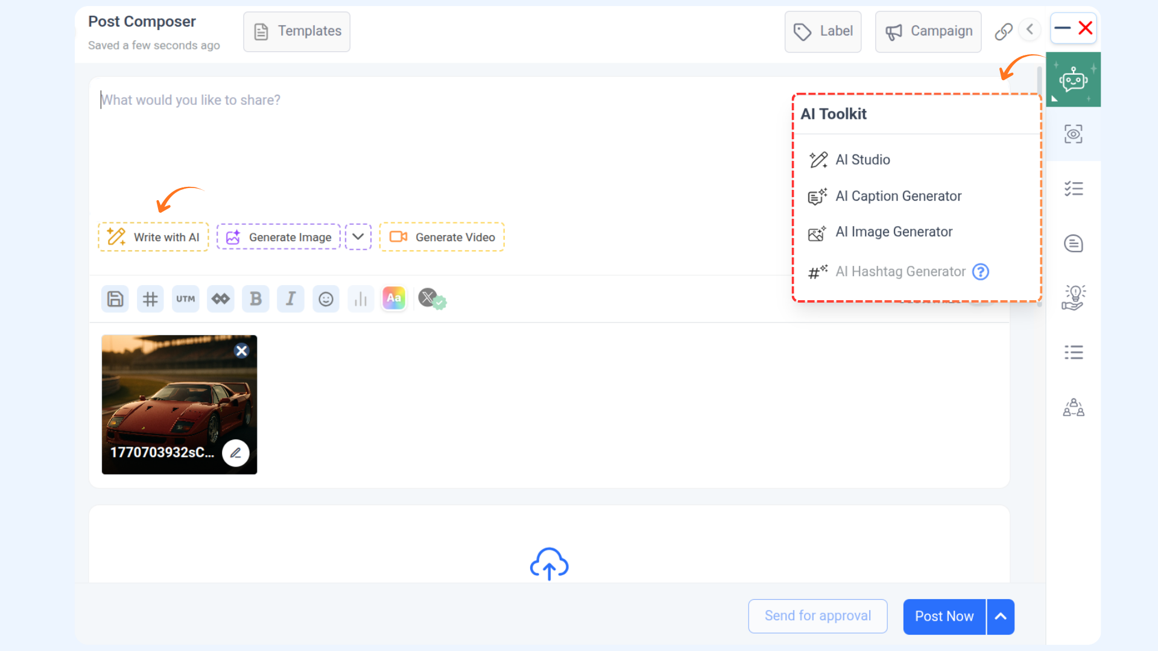Screen dimensions: 1158x651
Task: Open the UTM parameters tool
Action: click(185, 299)
